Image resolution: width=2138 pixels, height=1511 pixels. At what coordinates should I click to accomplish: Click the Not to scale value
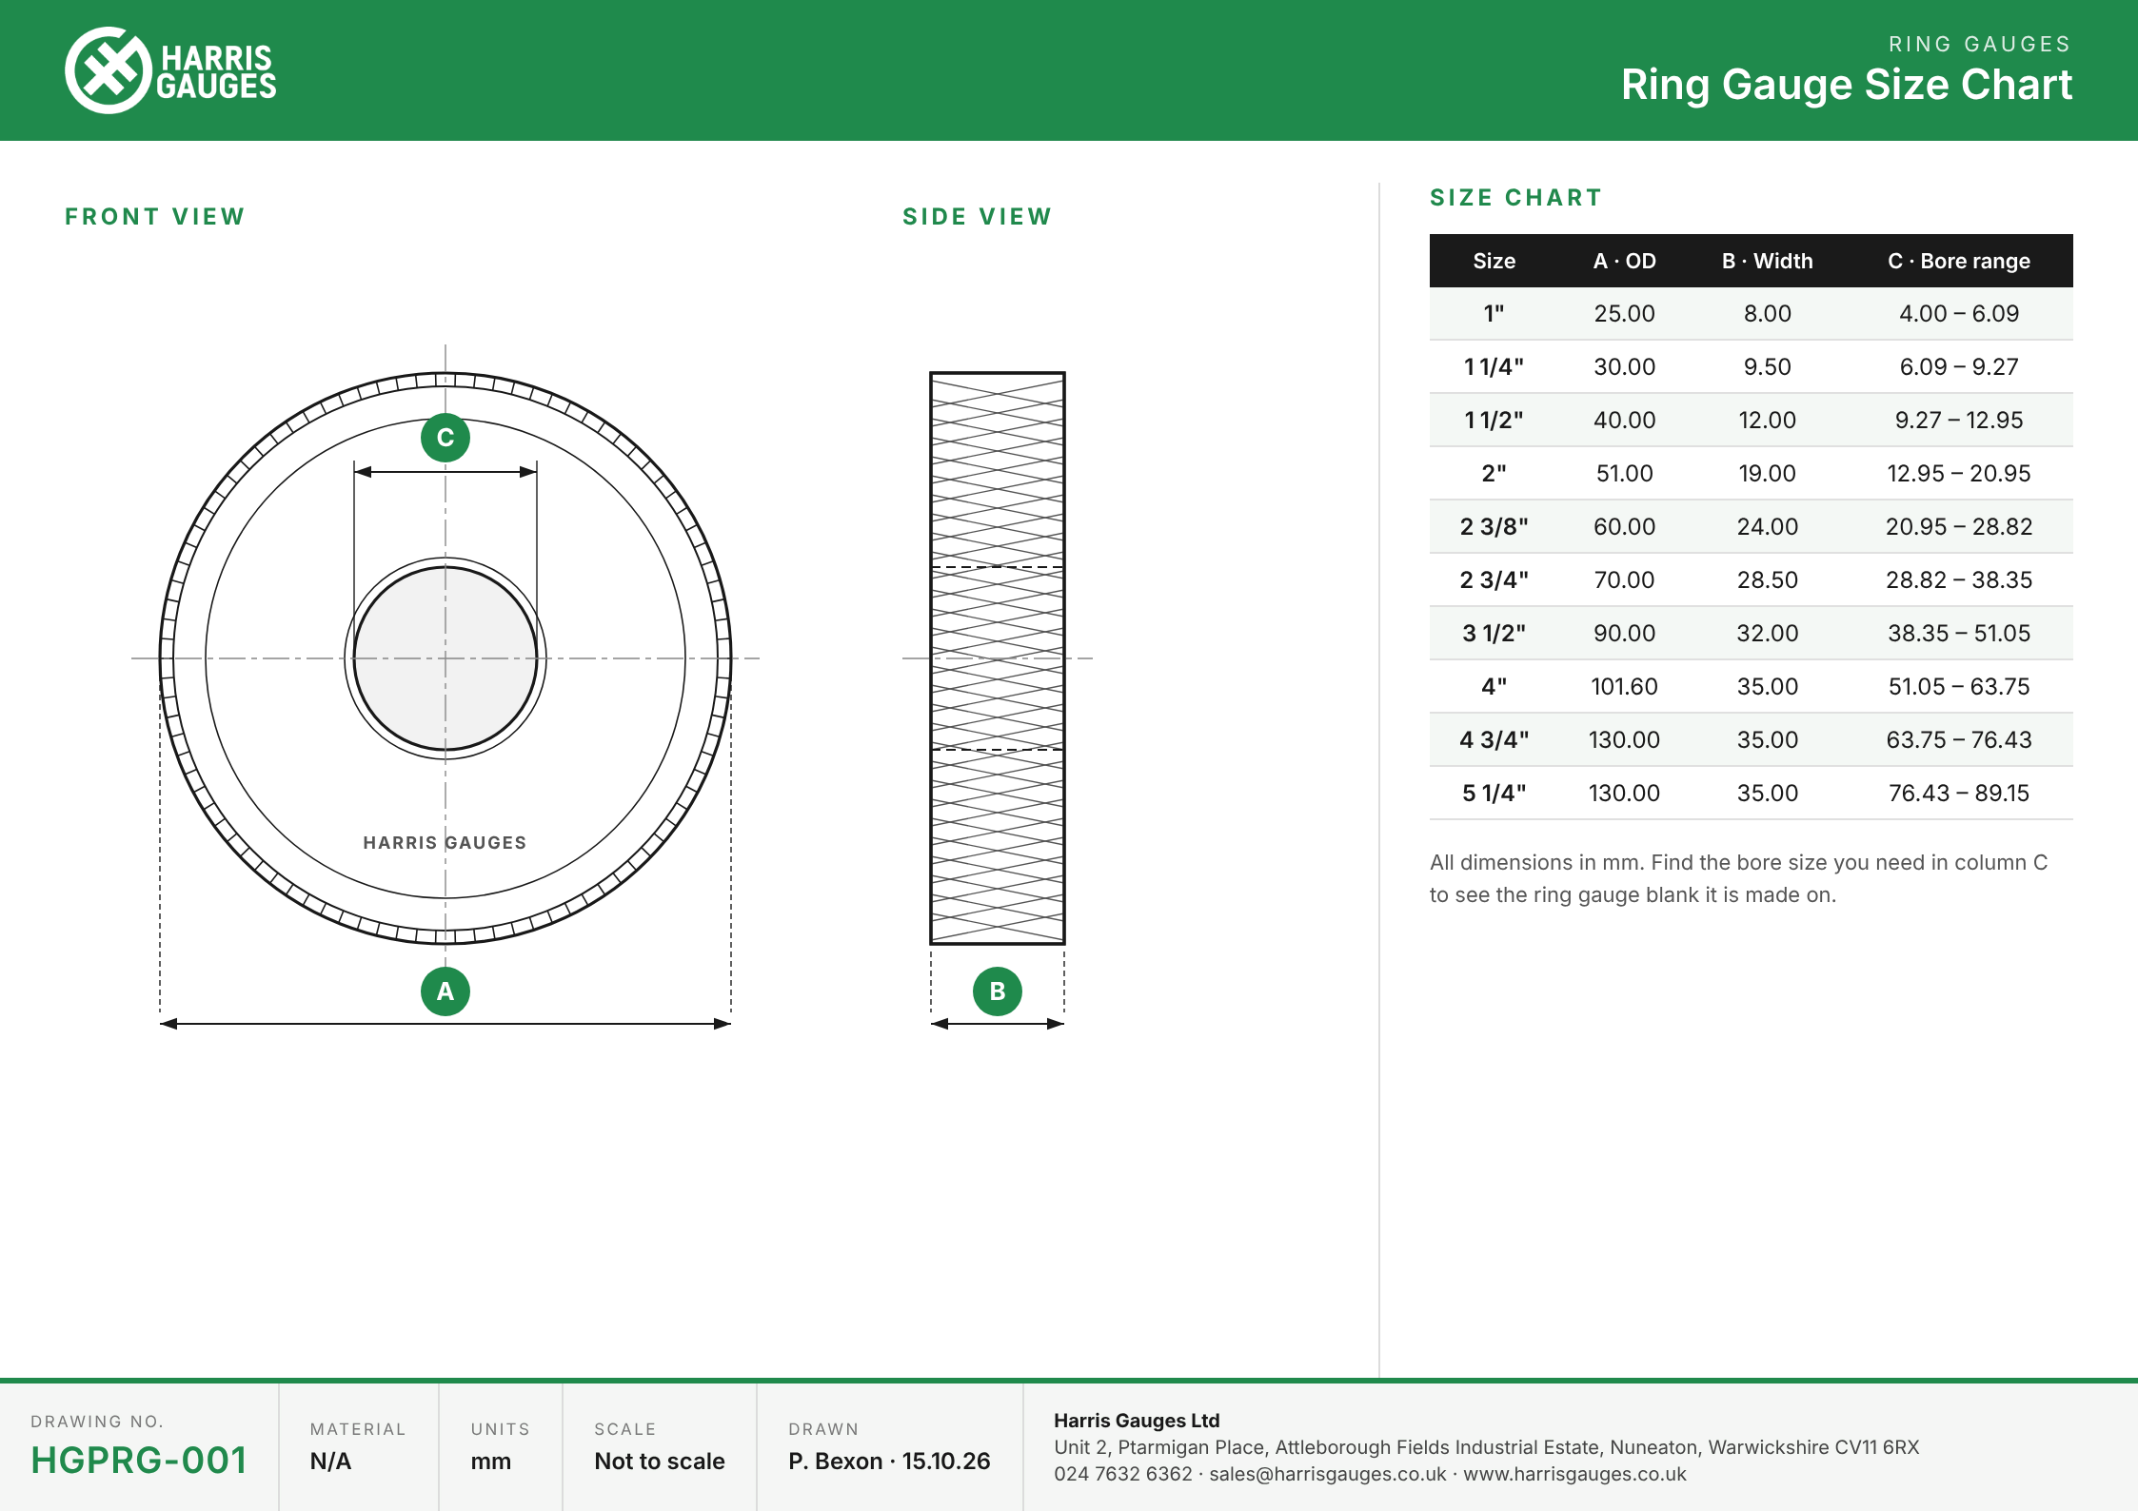tap(660, 1462)
